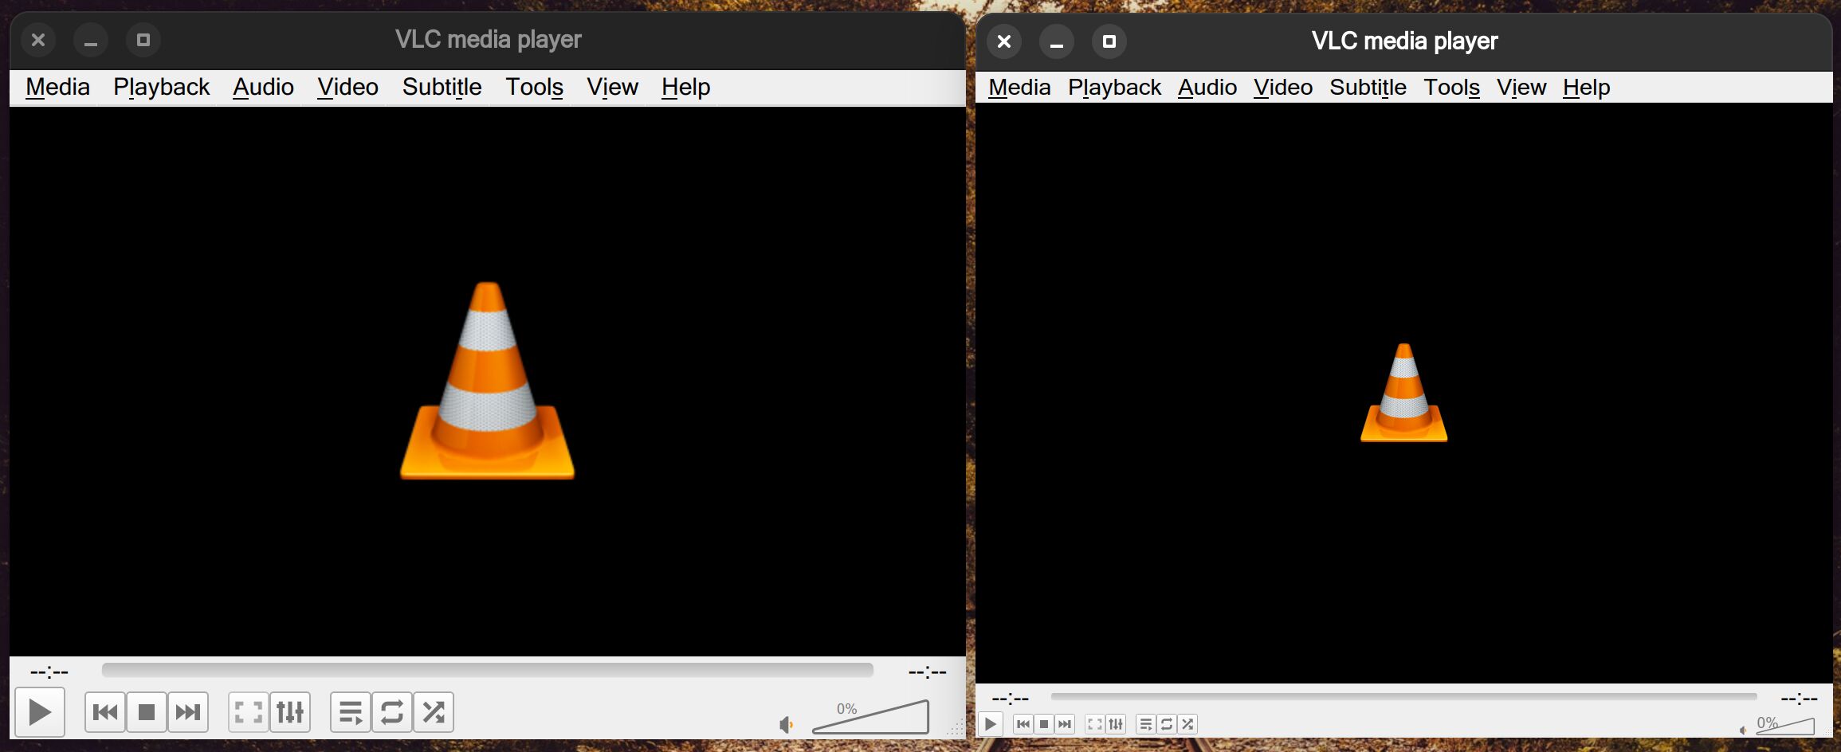Click remaining time label in right VLC window
Screen dimensions: 1841x752
coord(1799,699)
